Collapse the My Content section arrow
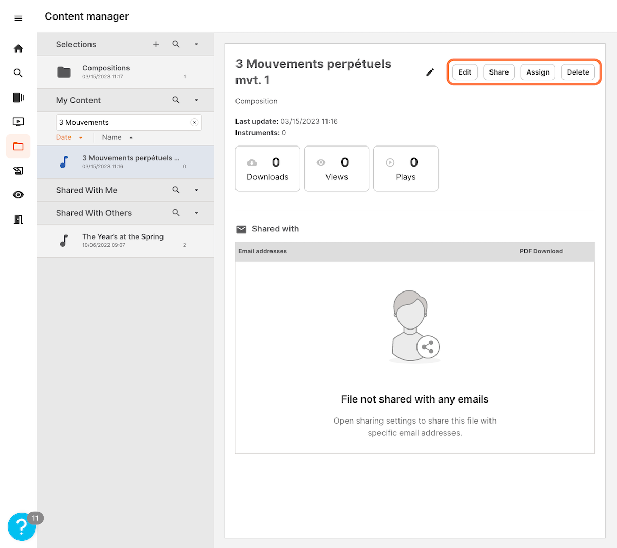 [x=196, y=100]
